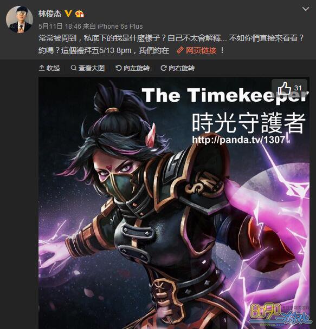Click the chain link icon before 网页链接
The width and height of the screenshot is (316, 329).
click(180, 50)
